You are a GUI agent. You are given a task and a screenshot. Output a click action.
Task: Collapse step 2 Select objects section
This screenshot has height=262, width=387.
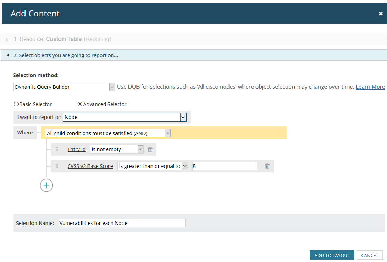(x=8, y=55)
